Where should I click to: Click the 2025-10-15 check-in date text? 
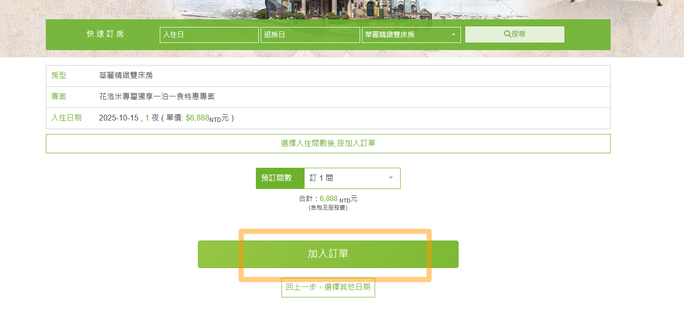(x=118, y=118)
